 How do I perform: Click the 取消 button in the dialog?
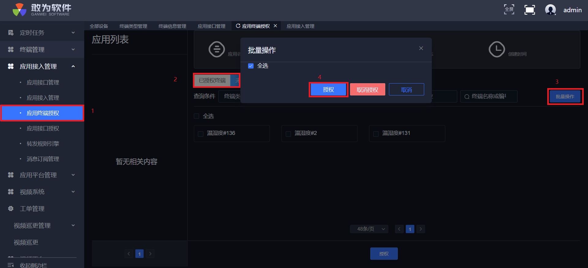coord(406,90)
